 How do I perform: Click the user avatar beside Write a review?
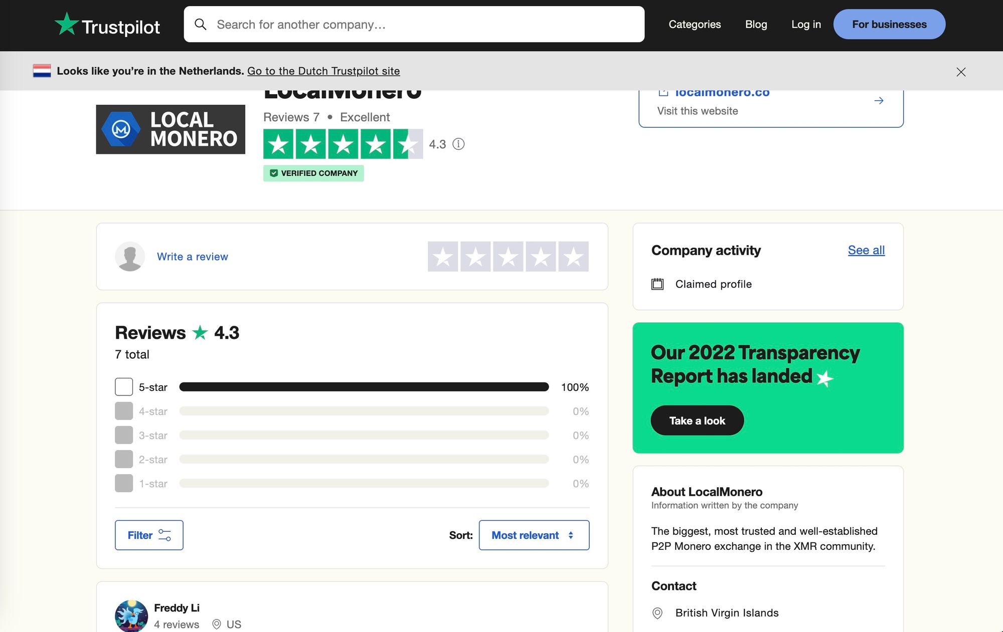(130, 257)
